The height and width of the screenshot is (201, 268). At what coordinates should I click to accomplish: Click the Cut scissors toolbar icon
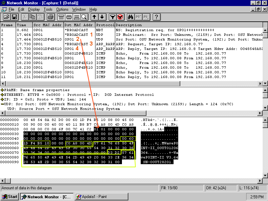[x=24, y=17]
